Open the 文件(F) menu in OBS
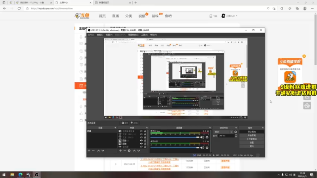Screen dimensions: 317x178 tap(91, 35)
